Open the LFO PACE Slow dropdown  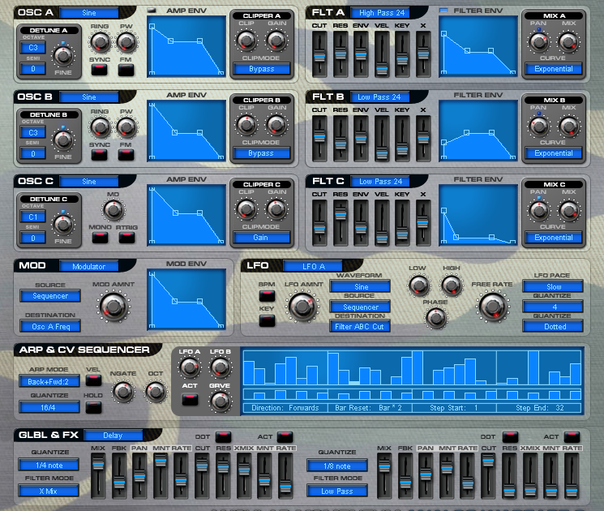click(x=553, y=286)
